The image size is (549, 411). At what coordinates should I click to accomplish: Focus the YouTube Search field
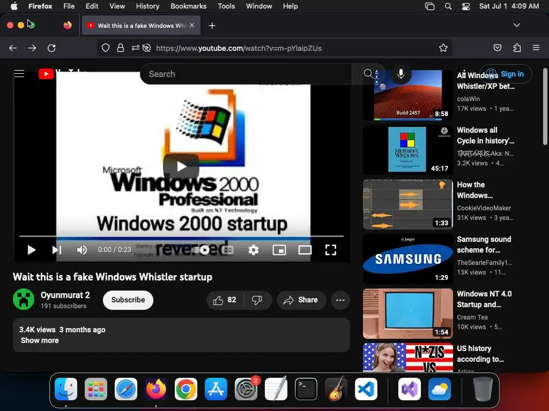[x=246, y=74]
